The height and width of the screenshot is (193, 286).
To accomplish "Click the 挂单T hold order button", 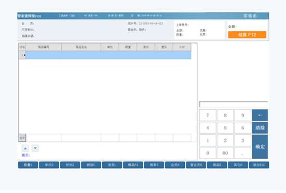I will [154, 165].
